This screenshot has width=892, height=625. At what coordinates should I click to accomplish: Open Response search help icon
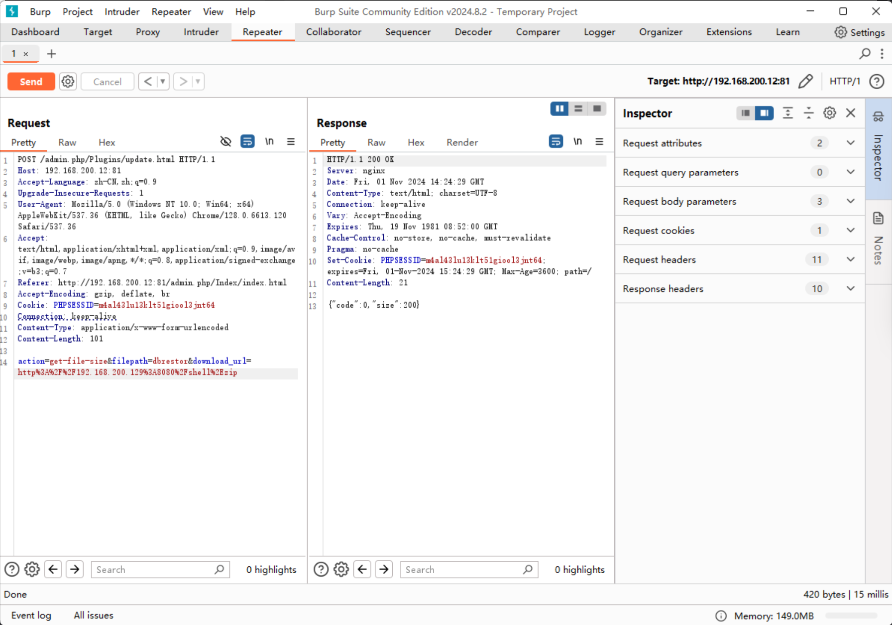pyautogui.click(x=321, y=569)
